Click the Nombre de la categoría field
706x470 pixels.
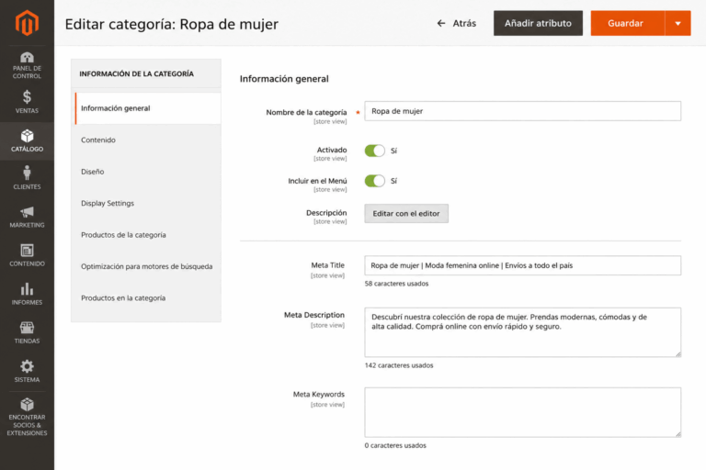coord(522,111)
